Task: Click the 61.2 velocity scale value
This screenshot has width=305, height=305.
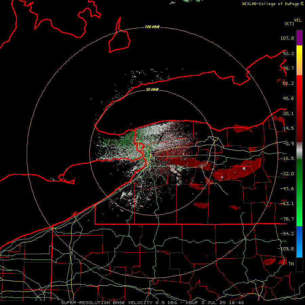Action: click(288, 83)
